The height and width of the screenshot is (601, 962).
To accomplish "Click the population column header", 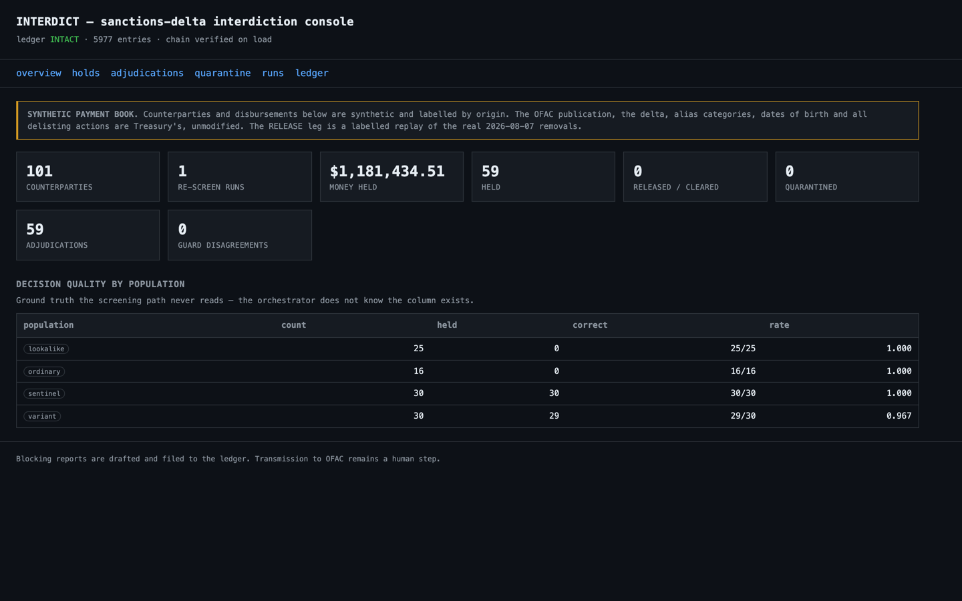I will (x=49, y=325).
